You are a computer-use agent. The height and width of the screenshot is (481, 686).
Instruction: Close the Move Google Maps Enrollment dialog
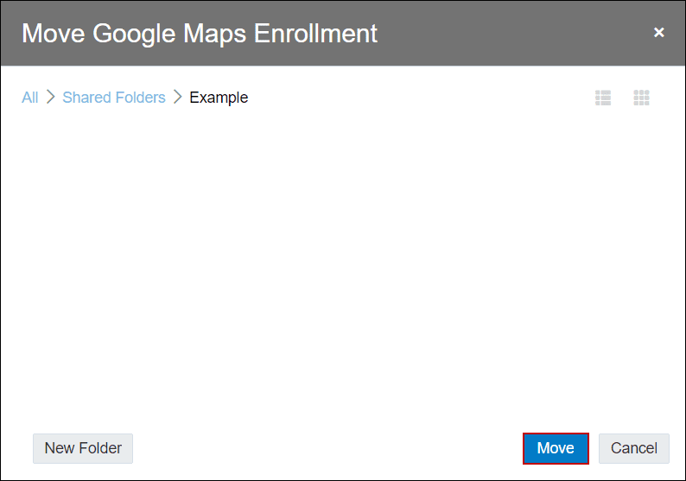click(659, 32)
